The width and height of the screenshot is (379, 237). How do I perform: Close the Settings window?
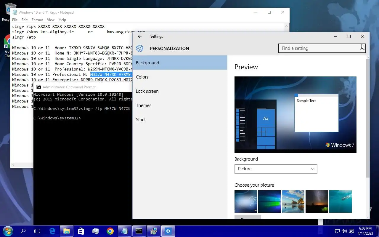tap(363, 36)
